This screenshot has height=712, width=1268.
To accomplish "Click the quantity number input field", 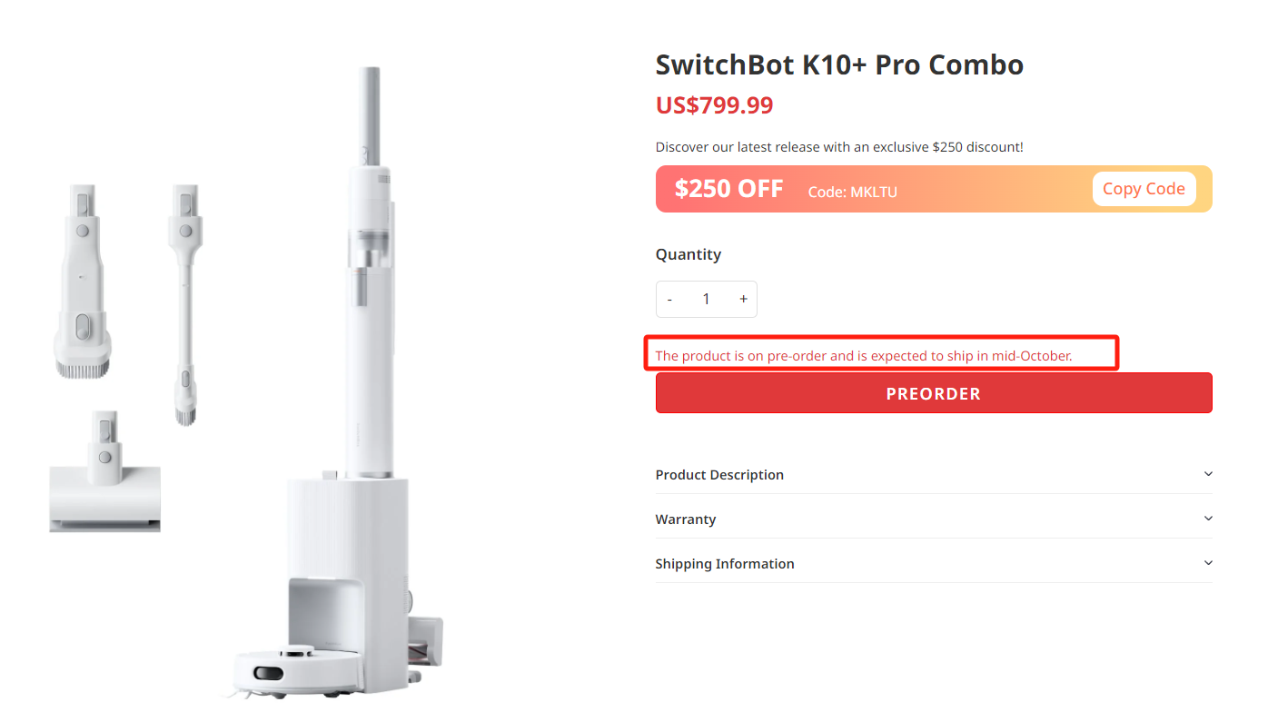I will coord(706,300).
